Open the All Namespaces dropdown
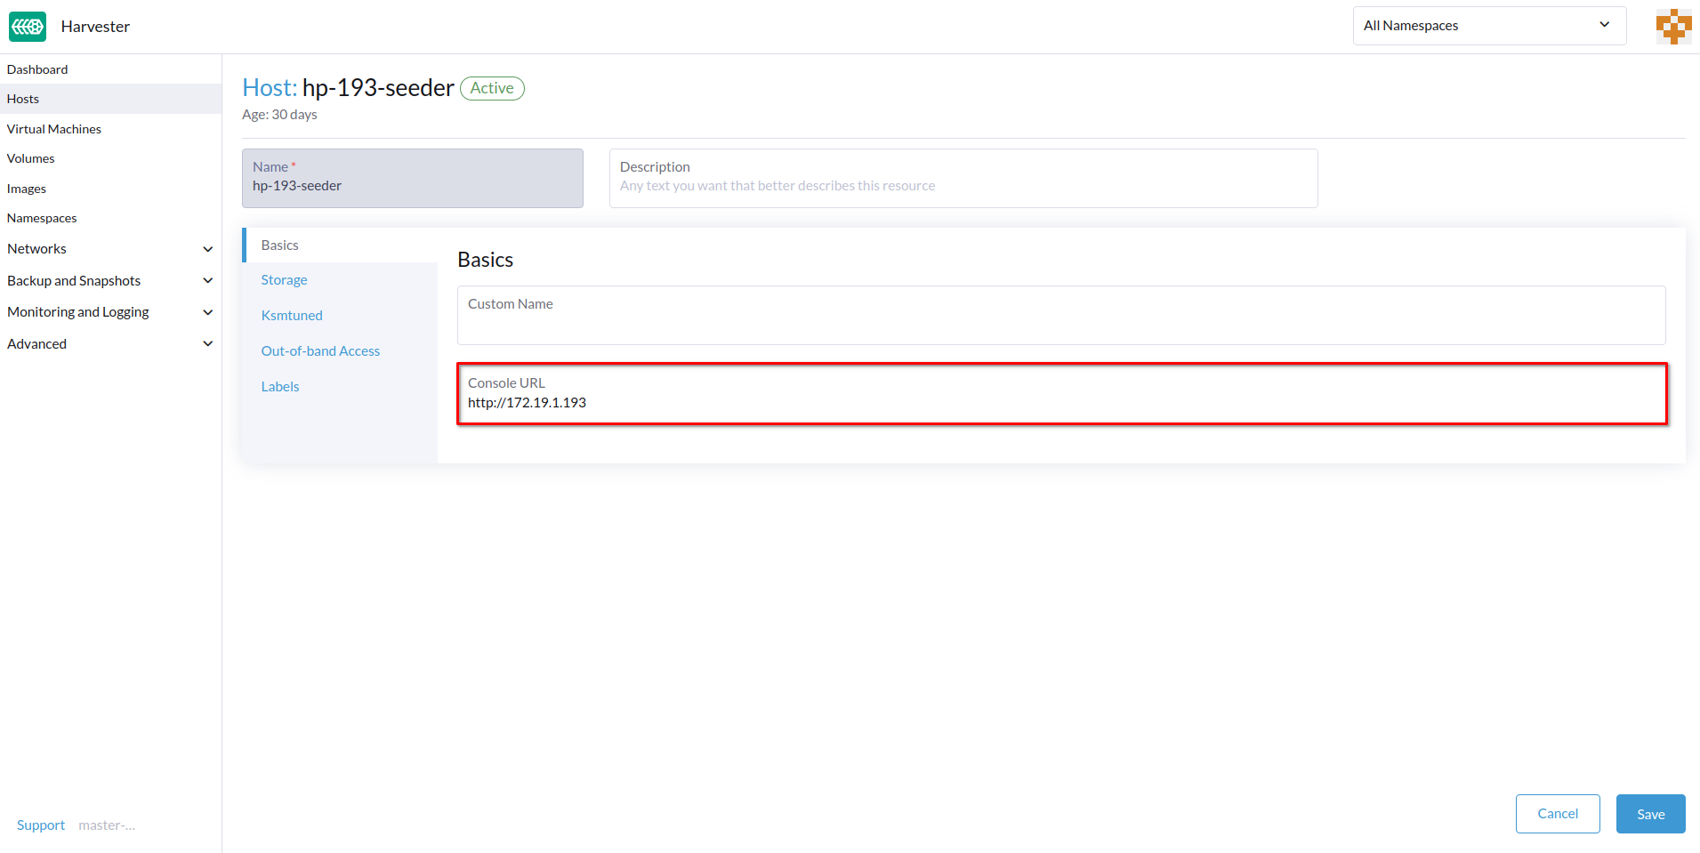Viewport: 1700px width, 853px height. pos(1487,25)
